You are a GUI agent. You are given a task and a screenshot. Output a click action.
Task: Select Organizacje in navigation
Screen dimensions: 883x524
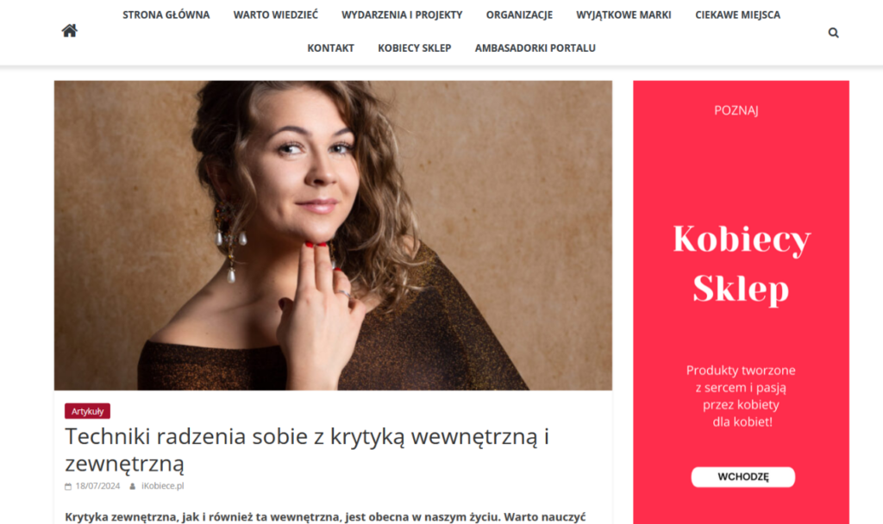pyautogui.click(x=519, y=16)
